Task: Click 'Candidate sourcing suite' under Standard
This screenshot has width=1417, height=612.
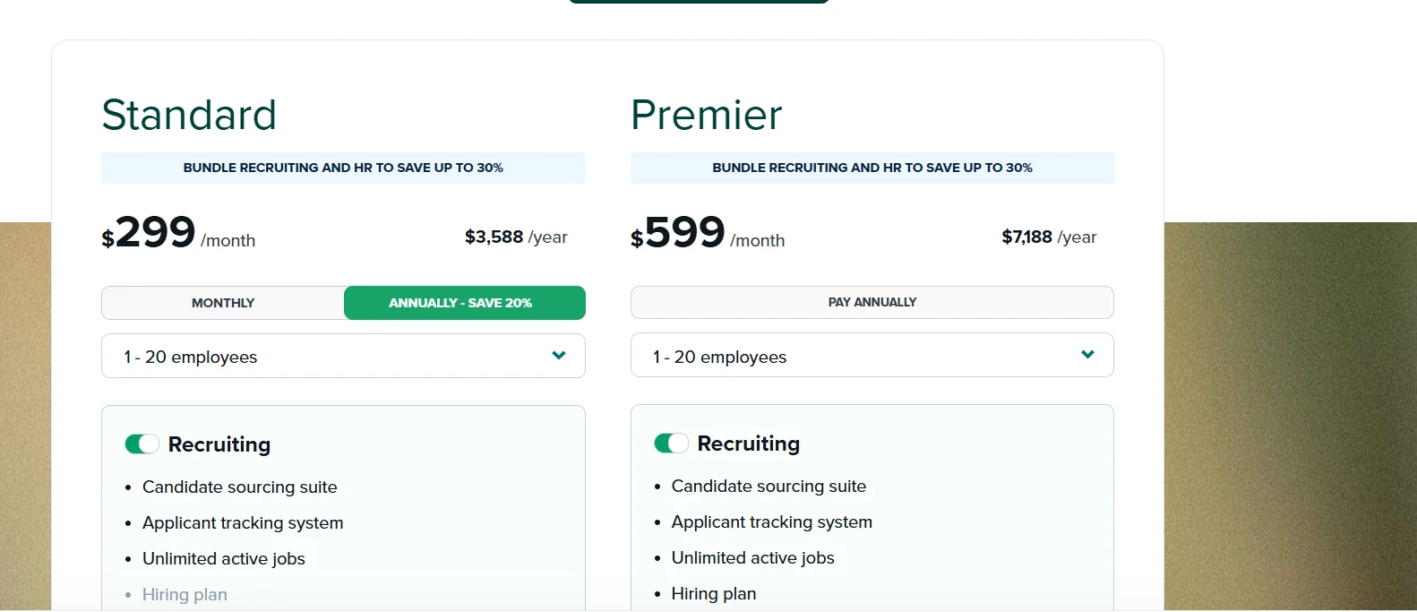Action: (239, 487)
